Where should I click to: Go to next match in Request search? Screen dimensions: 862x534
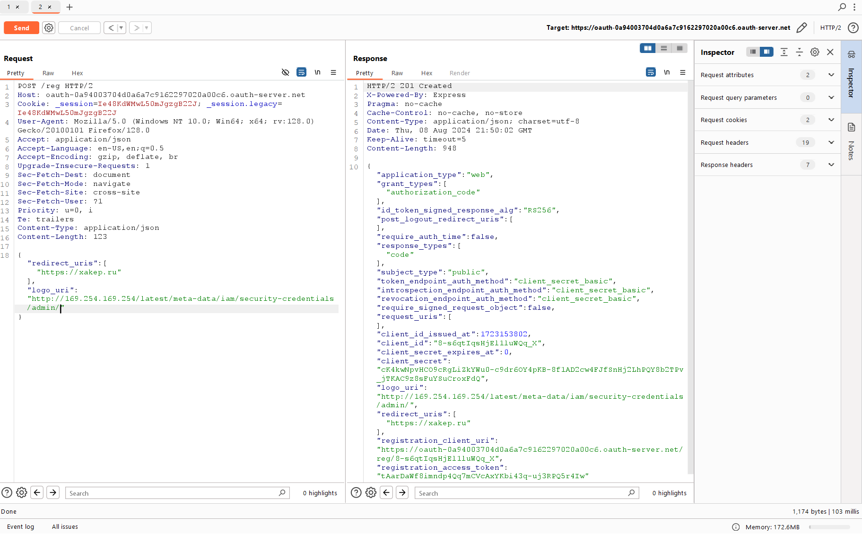point(53,493)
